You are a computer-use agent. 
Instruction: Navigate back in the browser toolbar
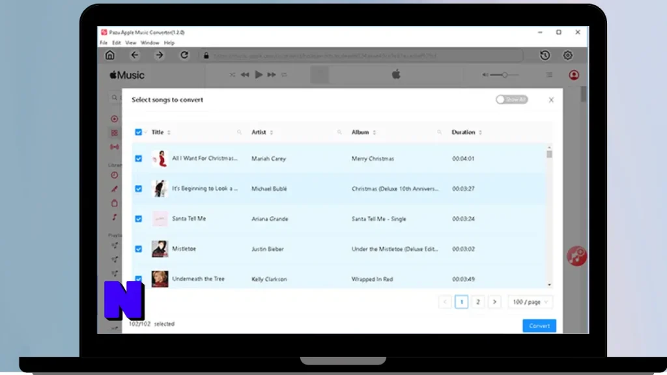pyautogui.click(x=134, y=55)
